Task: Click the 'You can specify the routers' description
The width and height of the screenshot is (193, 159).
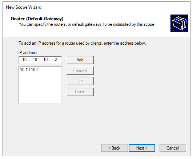Action: pos(87,24)
